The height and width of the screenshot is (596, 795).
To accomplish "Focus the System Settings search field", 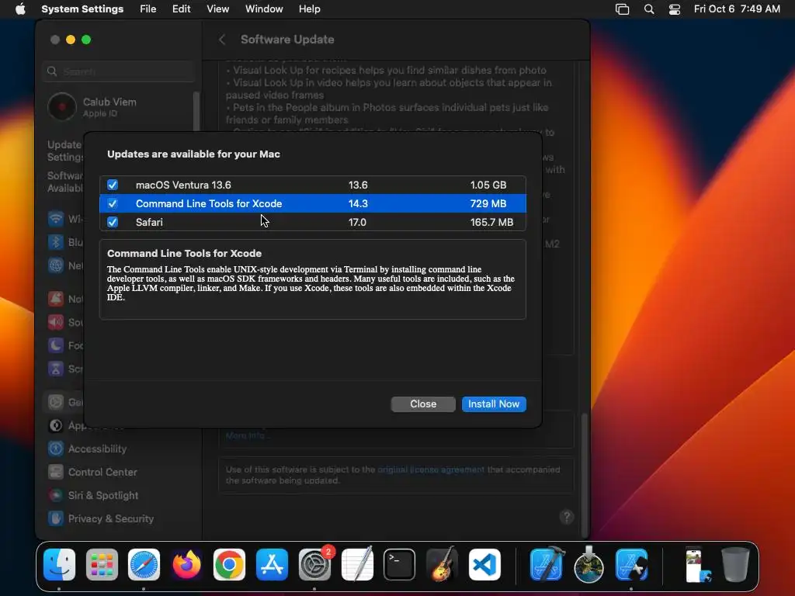I will (119, 71).
